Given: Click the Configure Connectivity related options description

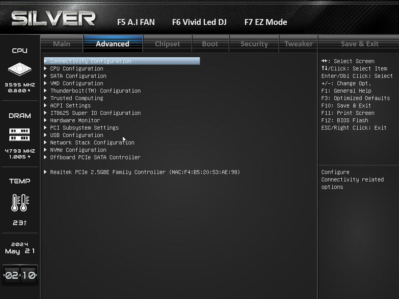Looking at the screenshot, I should click(352, 179).
